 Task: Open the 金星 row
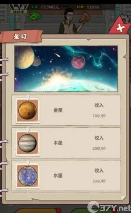click(66, 110)
